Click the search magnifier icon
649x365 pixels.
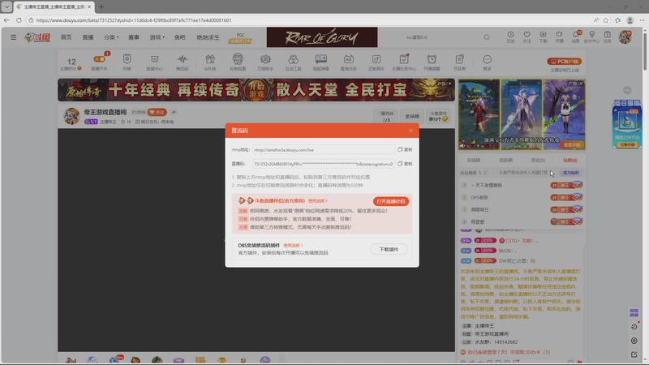click(487, 37)
